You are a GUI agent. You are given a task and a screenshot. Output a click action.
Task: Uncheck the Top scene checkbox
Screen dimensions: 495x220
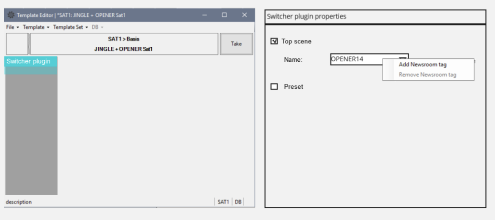tap(274, 41)
